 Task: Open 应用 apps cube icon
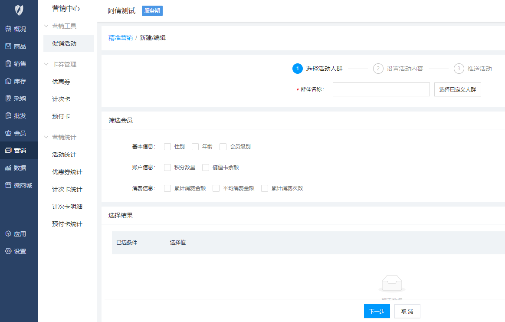pos(8,234)
